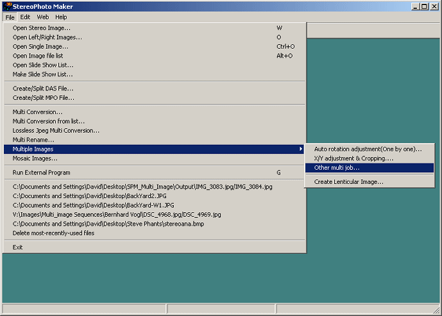Screen dimensions: 442x316
Task: Open Multi Conversion… dialog
Action: pyautogui.click(x=155, y=112)
